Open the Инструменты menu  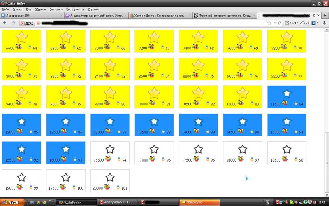75,9
